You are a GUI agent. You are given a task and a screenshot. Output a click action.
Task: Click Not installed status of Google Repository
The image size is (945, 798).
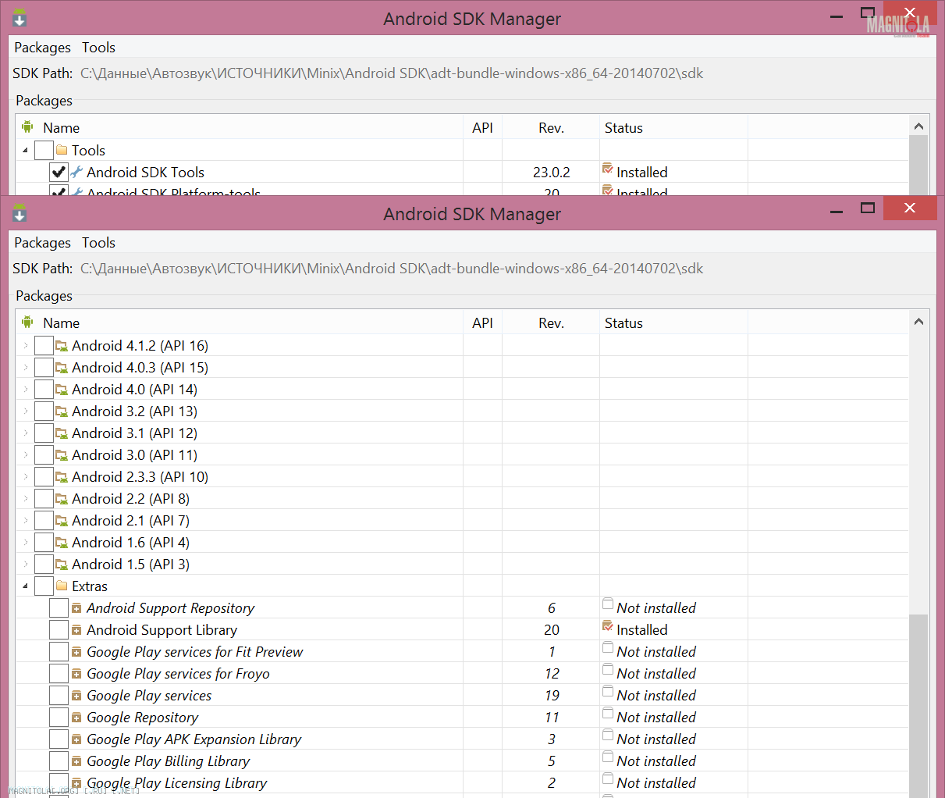(656, 718)
